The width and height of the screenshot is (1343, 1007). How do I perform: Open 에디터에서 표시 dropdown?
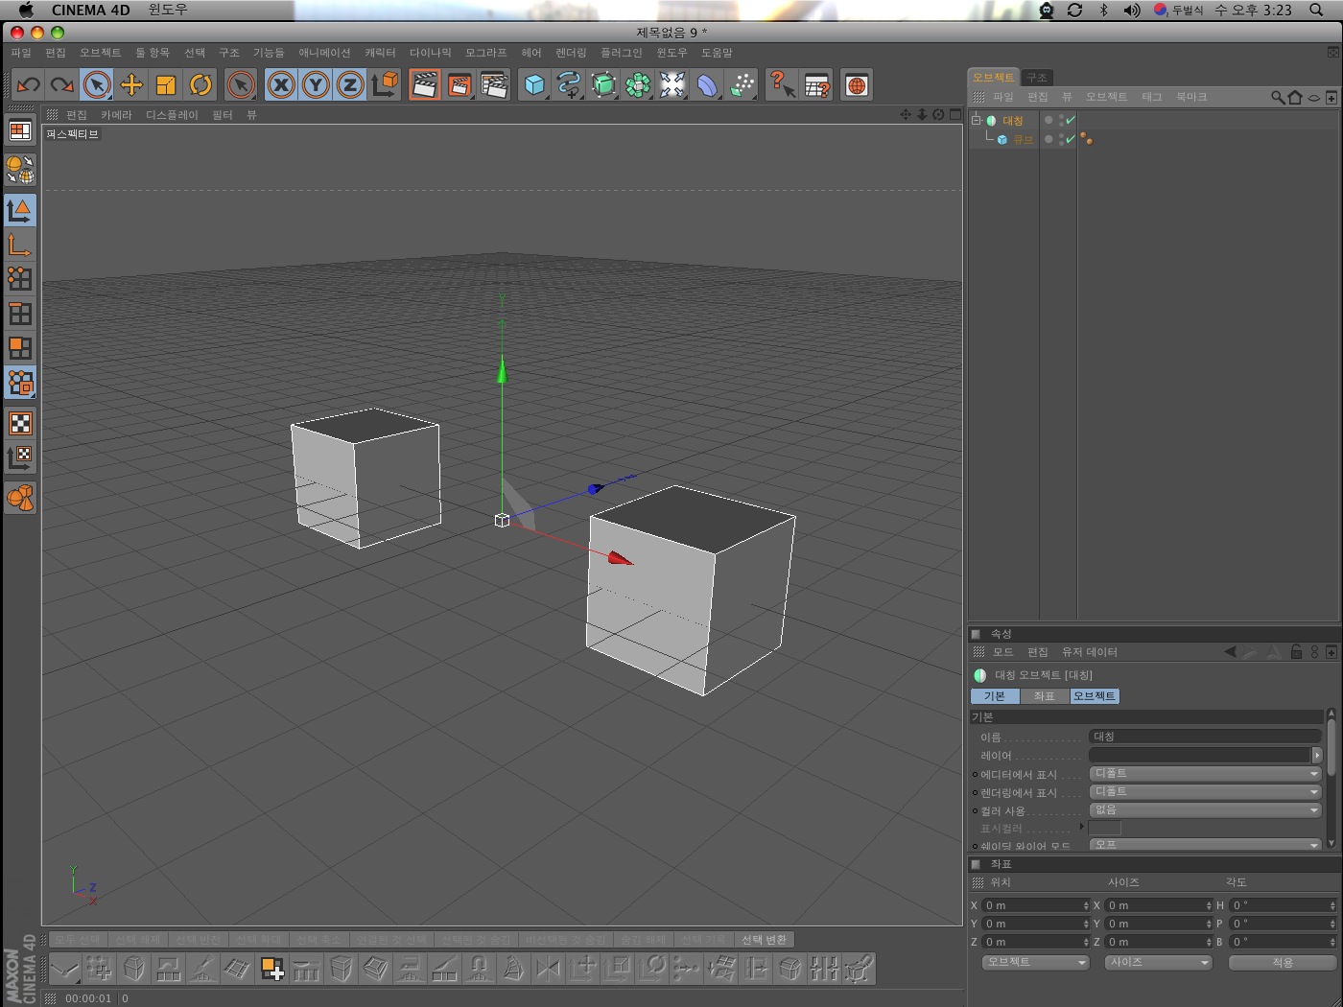[1206, 774]
